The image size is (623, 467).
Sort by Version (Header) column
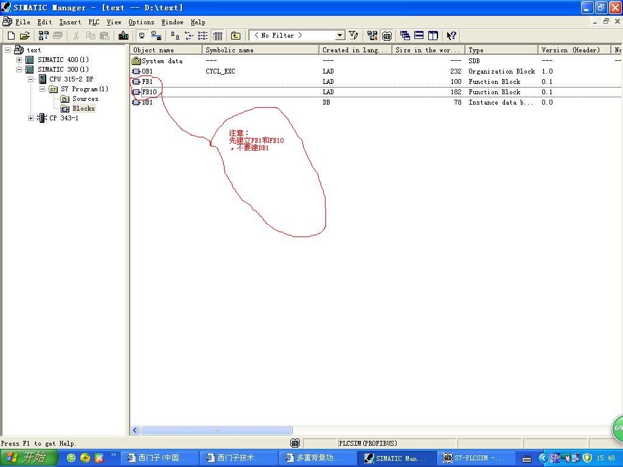574,50
